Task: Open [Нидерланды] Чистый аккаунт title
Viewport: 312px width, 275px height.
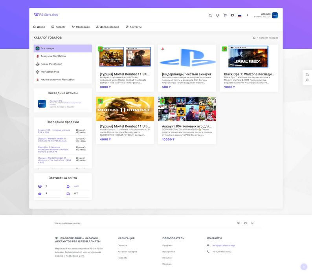Action: pos(187,74)
